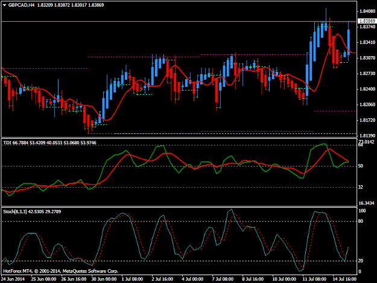This screenshot has height=283, width=377.
Task: Click the 1.83070 price scale value
Action: pos(367,58)
